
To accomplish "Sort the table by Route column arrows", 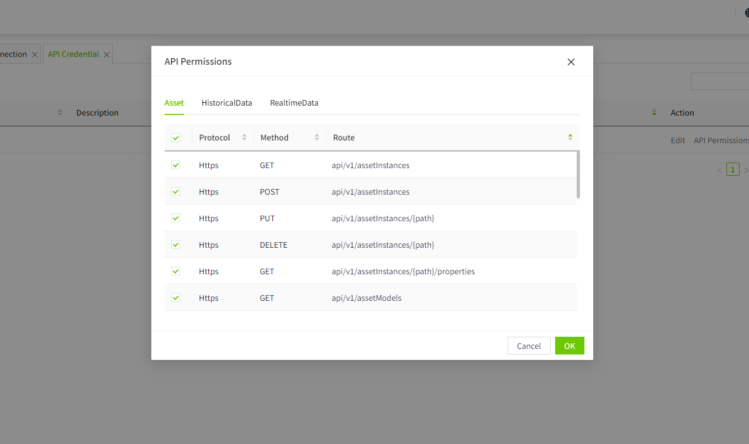I will click(x=570, y=137).
